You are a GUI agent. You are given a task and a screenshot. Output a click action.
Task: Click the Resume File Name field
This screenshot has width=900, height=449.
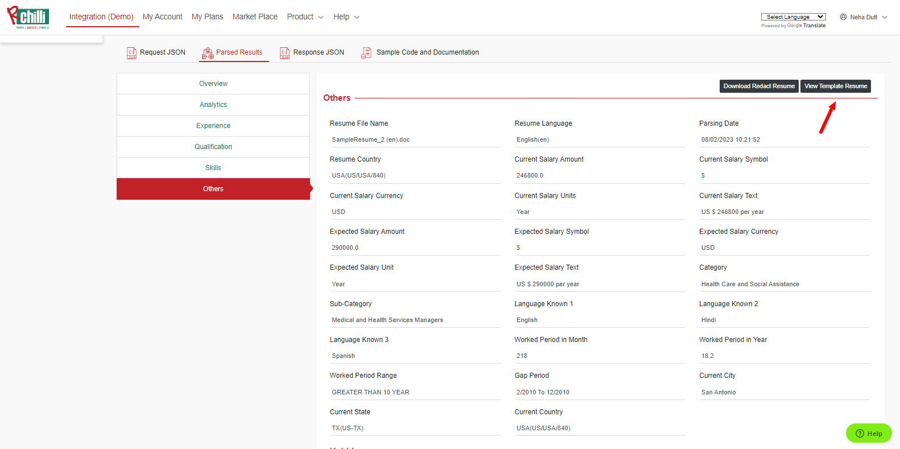tap(415, 139)
